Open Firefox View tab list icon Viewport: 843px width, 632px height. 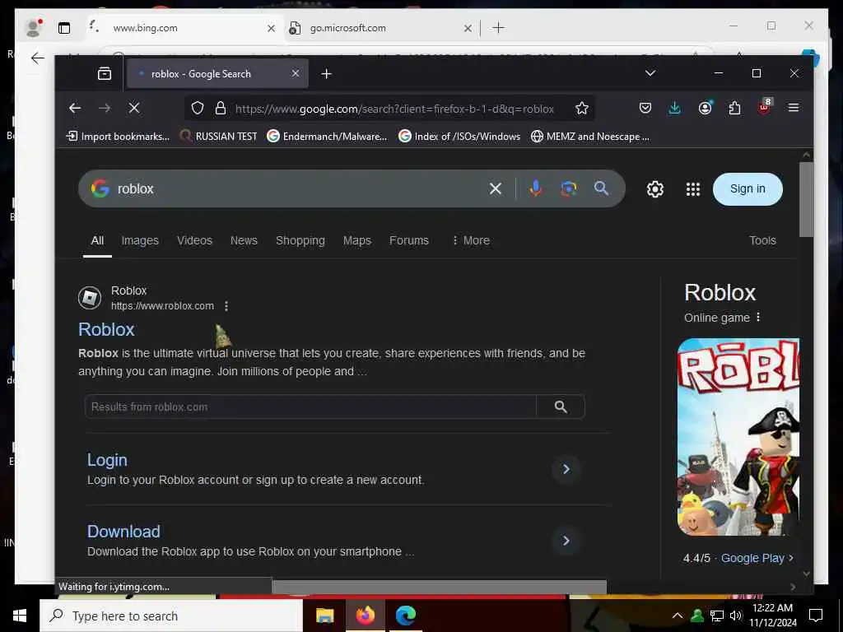105,73
